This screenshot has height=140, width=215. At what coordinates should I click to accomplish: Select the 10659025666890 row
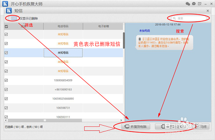pyautogui.click(x=63, y=99)
